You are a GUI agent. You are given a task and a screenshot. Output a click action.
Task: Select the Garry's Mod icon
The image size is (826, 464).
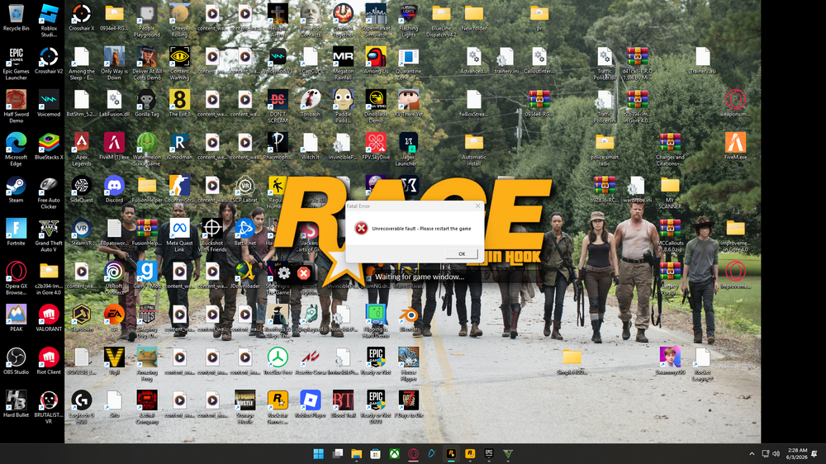point(147,276)
